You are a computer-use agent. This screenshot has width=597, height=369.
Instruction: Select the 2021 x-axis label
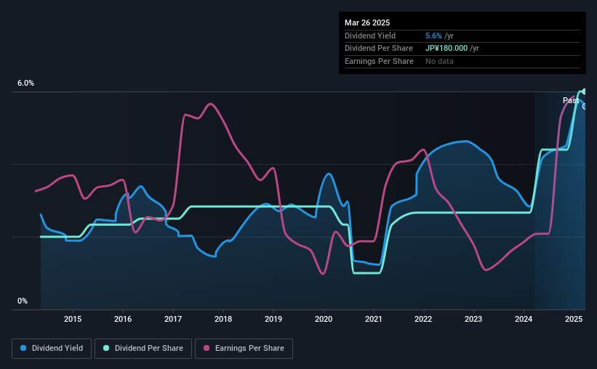(x=374, y=319)
